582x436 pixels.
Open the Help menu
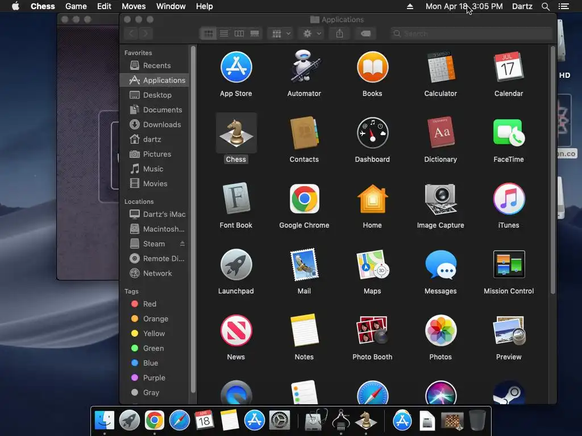tap(204, 6)
